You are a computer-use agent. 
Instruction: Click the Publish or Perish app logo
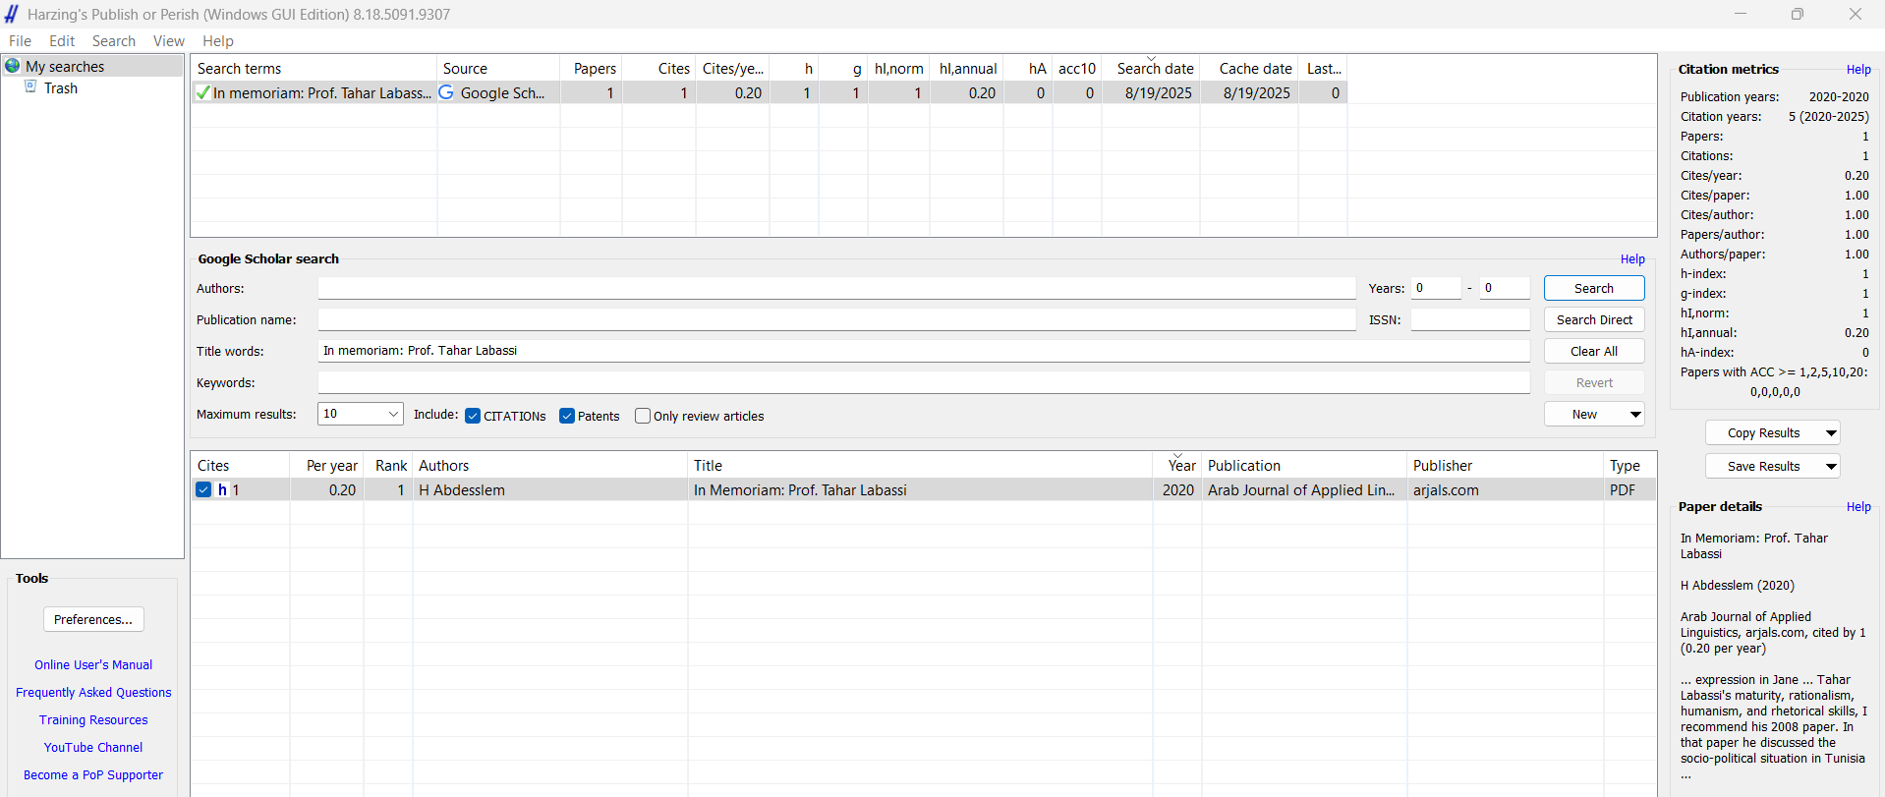click(11, 14)
